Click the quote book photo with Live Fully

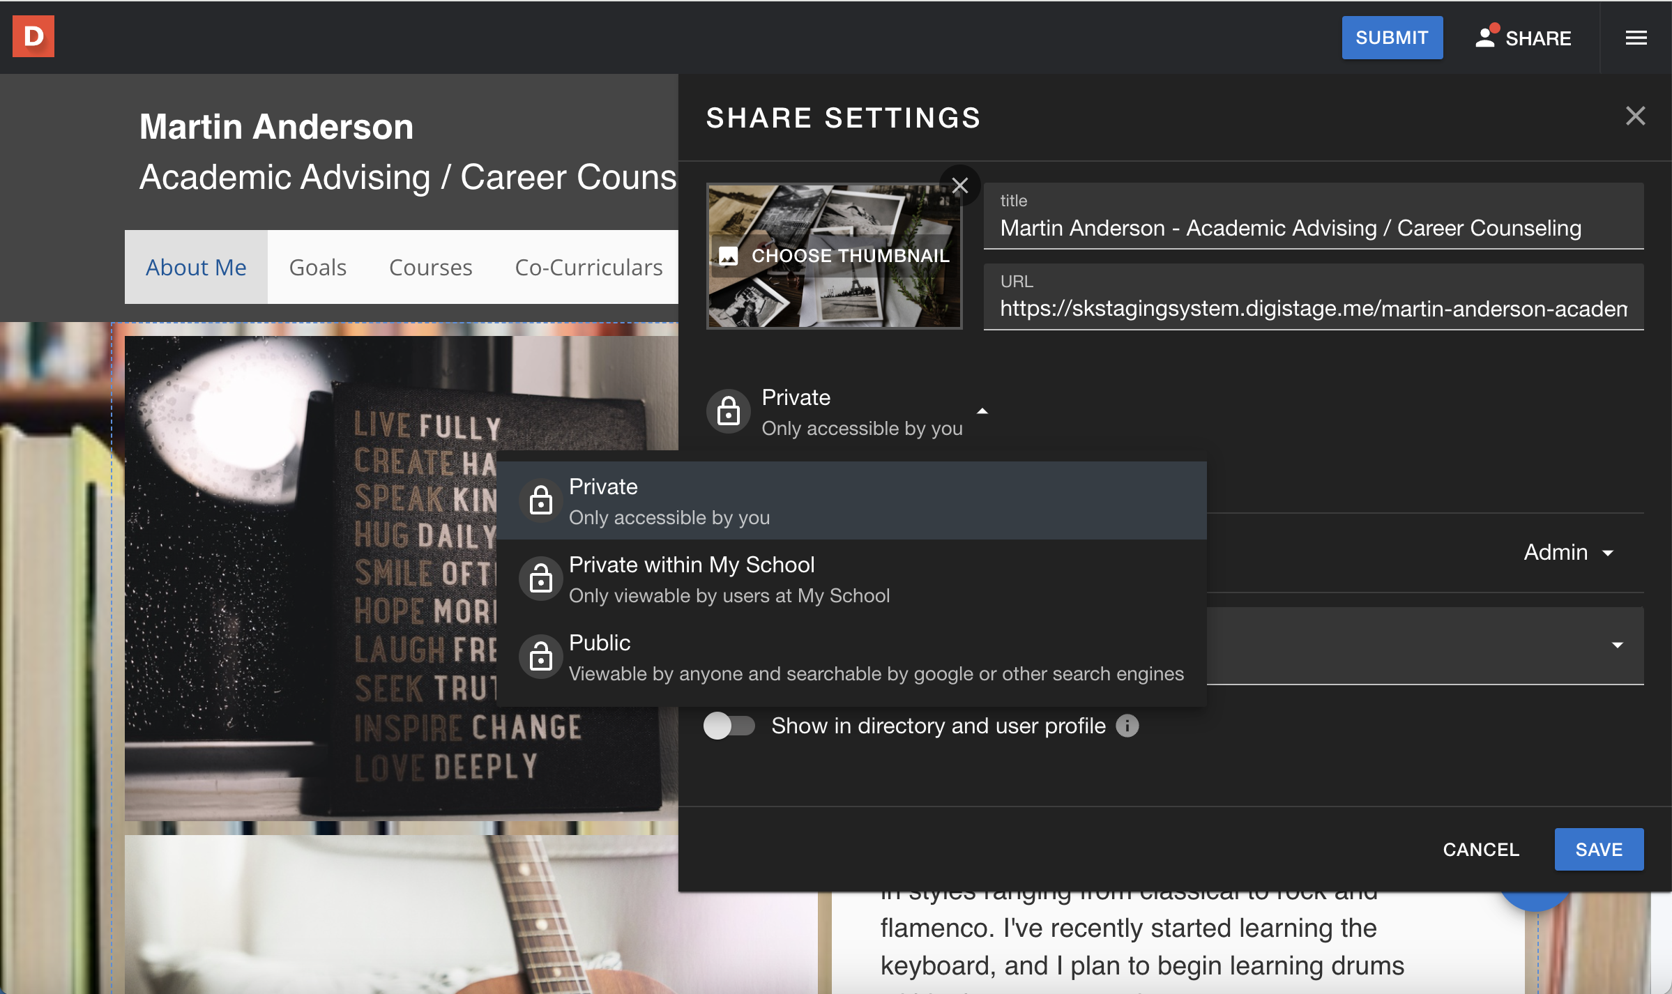click(402, 579)
